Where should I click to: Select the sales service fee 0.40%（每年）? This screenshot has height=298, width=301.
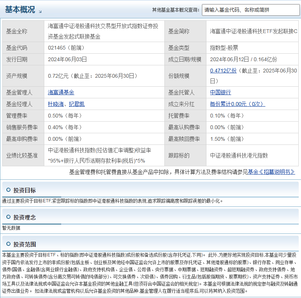pyautogui.click(x=65, y=127)
